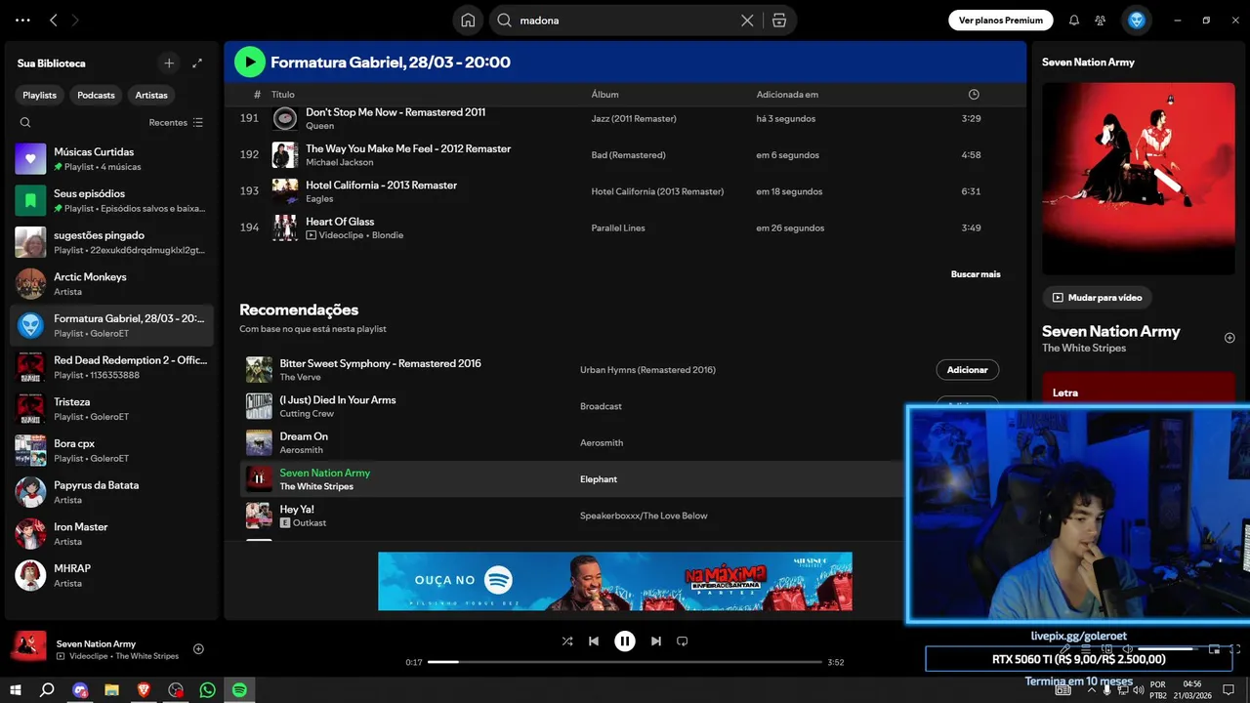Open Iron Master artist
This screenshot has width=1250, height=703.
(x=111, y=534)
